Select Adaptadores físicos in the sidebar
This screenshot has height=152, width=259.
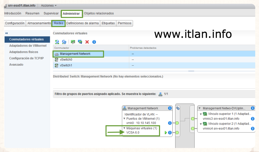click(x=24, y=52)
